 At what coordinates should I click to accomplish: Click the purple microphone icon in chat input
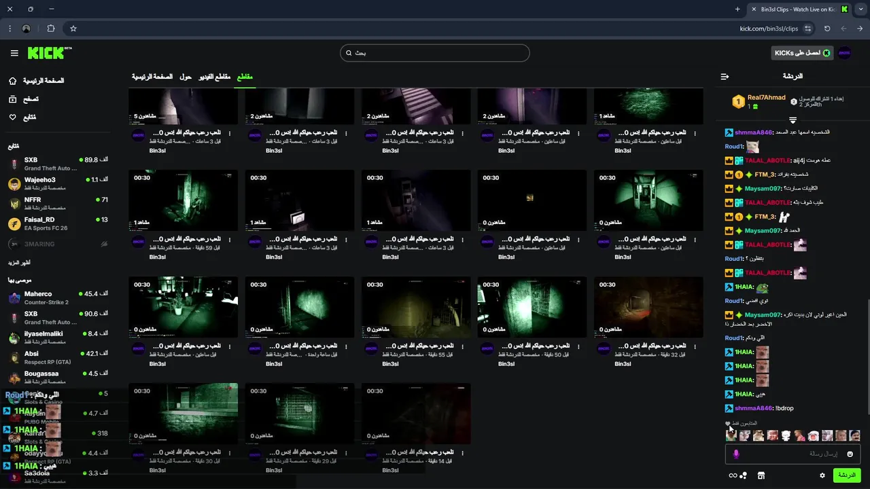[x=736, y=454]
